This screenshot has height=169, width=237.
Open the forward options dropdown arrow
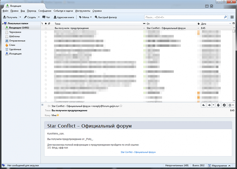point(213,105)
